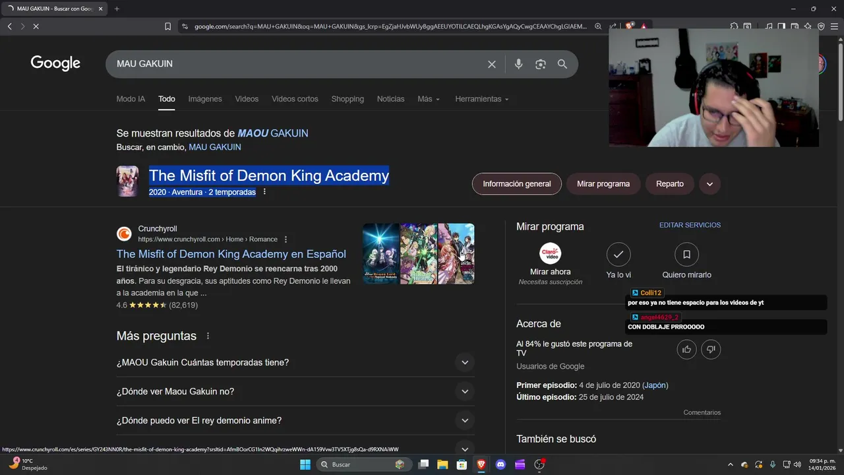This screenshot has width=844, height=475.
Task: Open the Brave Shields lion icon
Action: (x=630, y=26)
